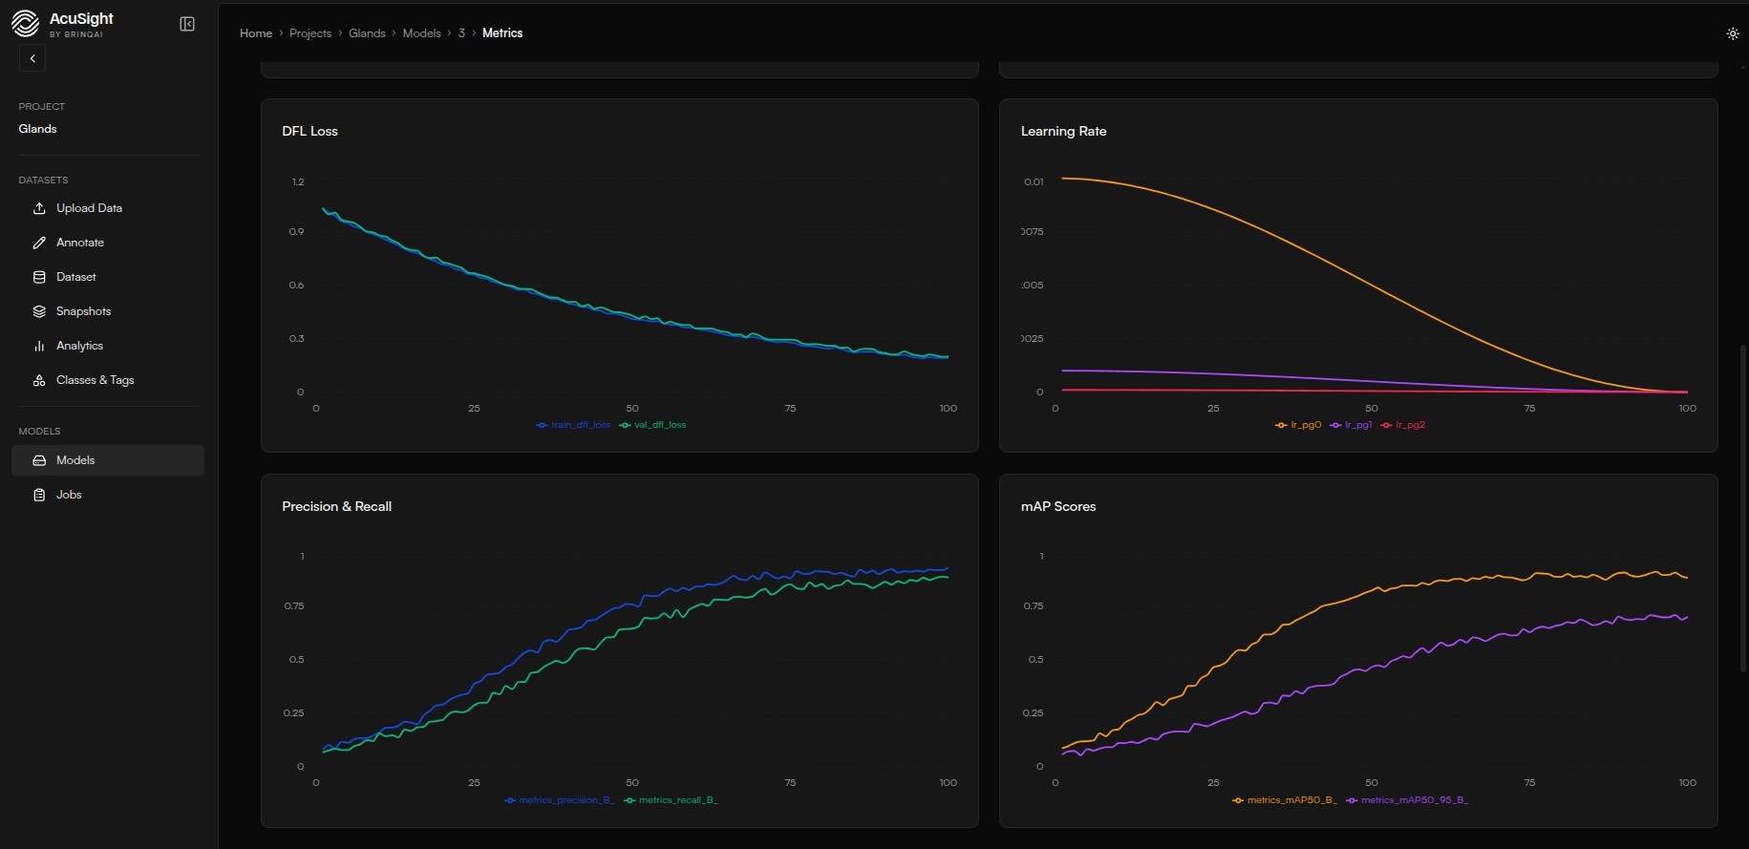The width and height of the screenshot is (1749, 849).
Task: Click the AcuSight logo icon
Action: pyautogui.click(x=25, y=23)
